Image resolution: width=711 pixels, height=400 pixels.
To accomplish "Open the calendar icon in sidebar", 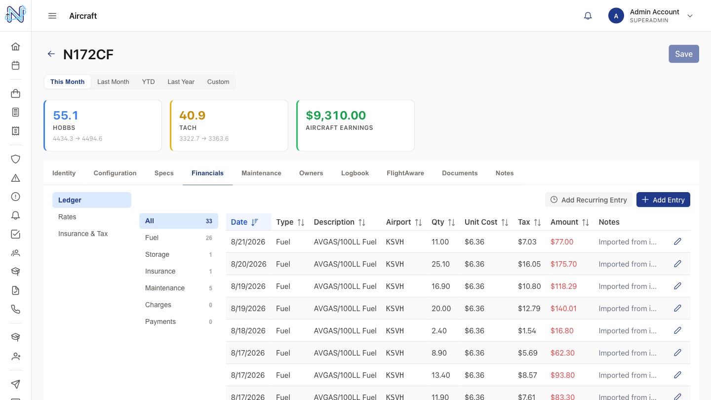I will [16, 65].
